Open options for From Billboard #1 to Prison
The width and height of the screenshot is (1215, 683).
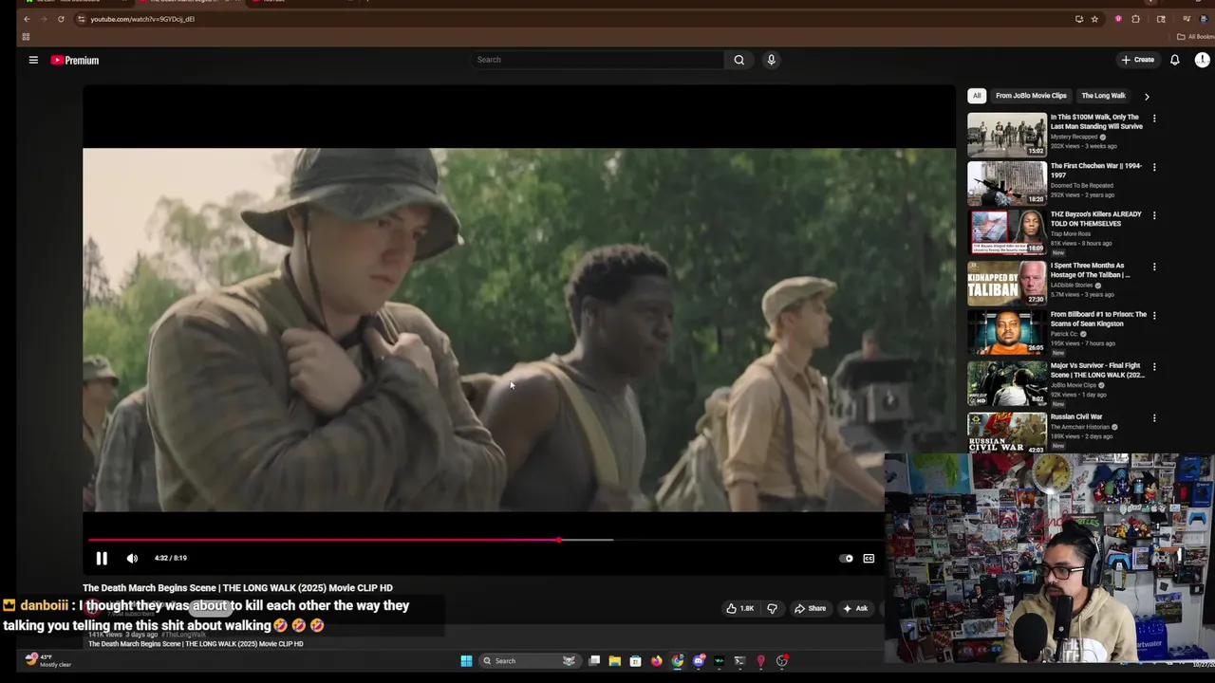(1154, 315)
